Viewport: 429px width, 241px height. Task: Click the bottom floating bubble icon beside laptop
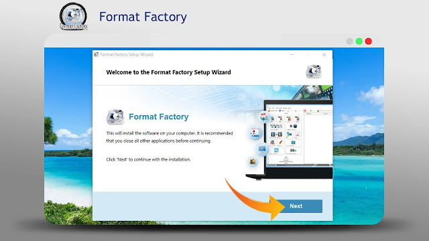253,161
